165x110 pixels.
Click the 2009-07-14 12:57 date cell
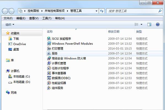click(x=120, y=88)
